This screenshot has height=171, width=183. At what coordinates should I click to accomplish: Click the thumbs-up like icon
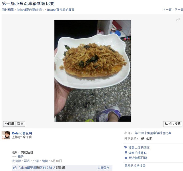coord(15,168)
